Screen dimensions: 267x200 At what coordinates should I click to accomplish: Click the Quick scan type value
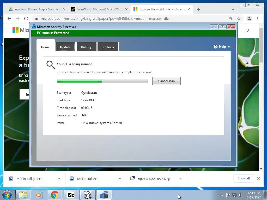tap(89, 93)
